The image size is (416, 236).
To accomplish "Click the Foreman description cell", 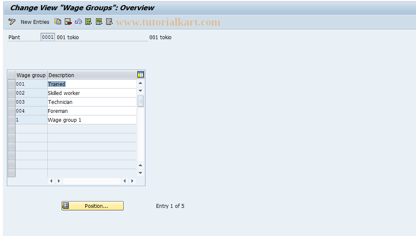I will coord(92,111).
